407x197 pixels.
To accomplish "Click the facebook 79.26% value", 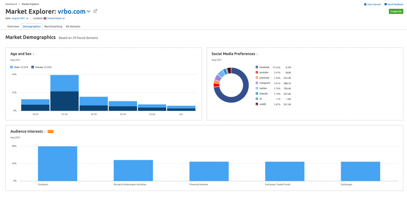I will tap(276, 67).
